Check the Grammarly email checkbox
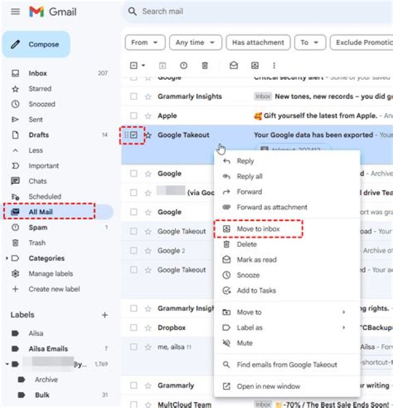This screenshot has height=408, width=393. [134, 386]
